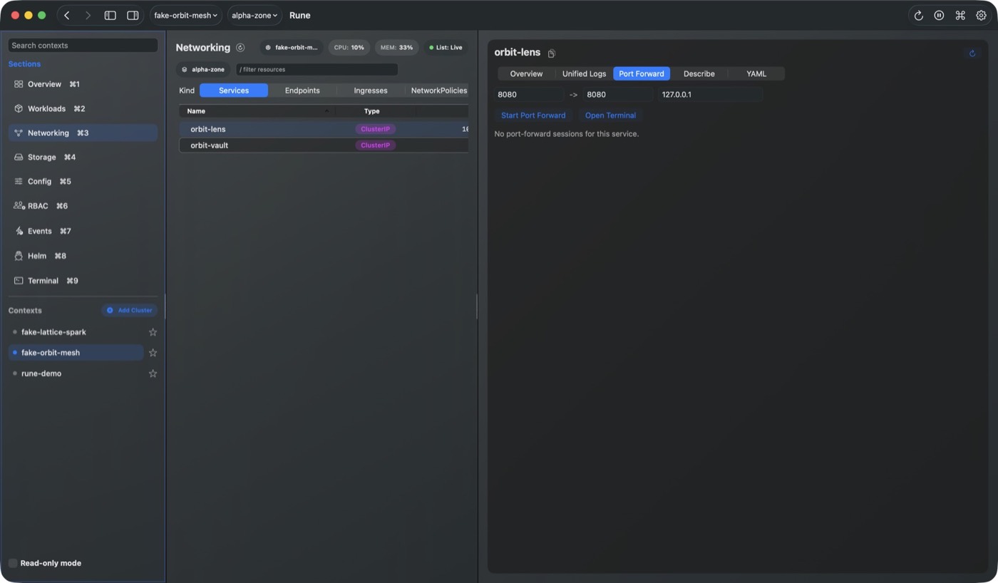Toggle the left sidebar panel icon
The image size is (998, 583).
tap(110, 16)
